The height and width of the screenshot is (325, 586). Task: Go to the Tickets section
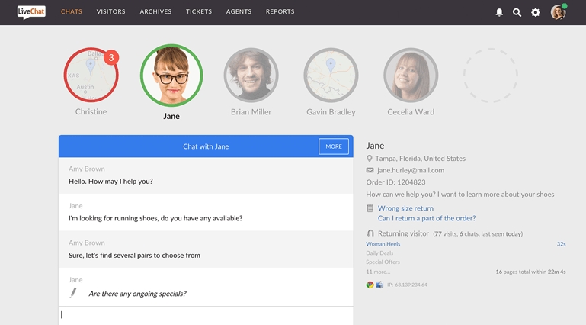click(199, 12)
